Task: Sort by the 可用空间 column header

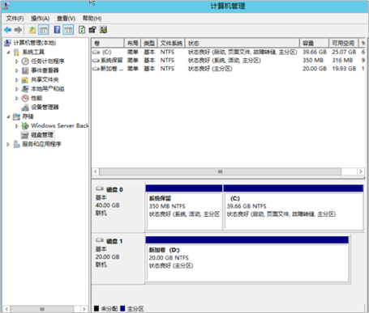Action: pos(344,43)
